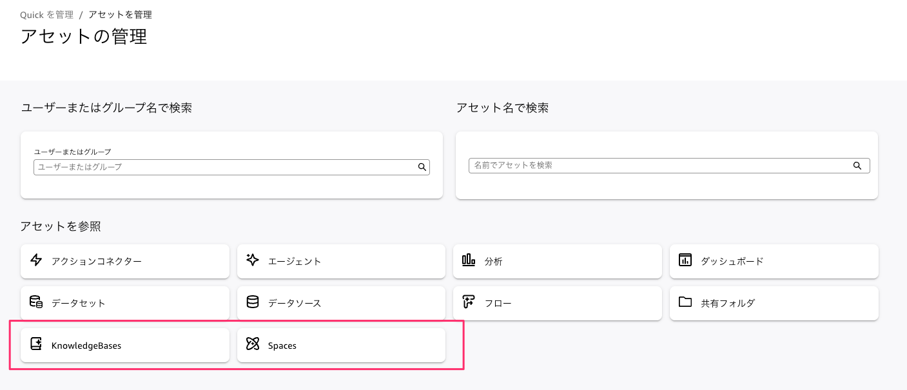Click the sparkle agent icon
This screenshot has width=907, height=390.
[x=253, y=260]
